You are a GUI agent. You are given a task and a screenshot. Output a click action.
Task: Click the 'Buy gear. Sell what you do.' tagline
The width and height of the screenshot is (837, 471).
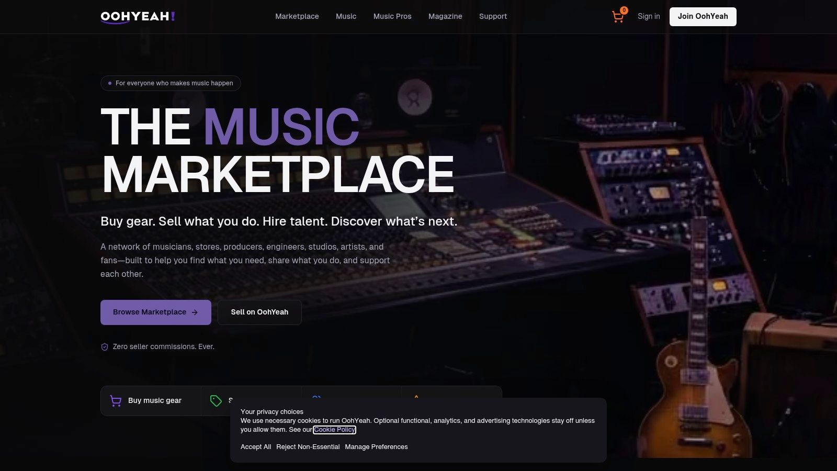point(279,221)
